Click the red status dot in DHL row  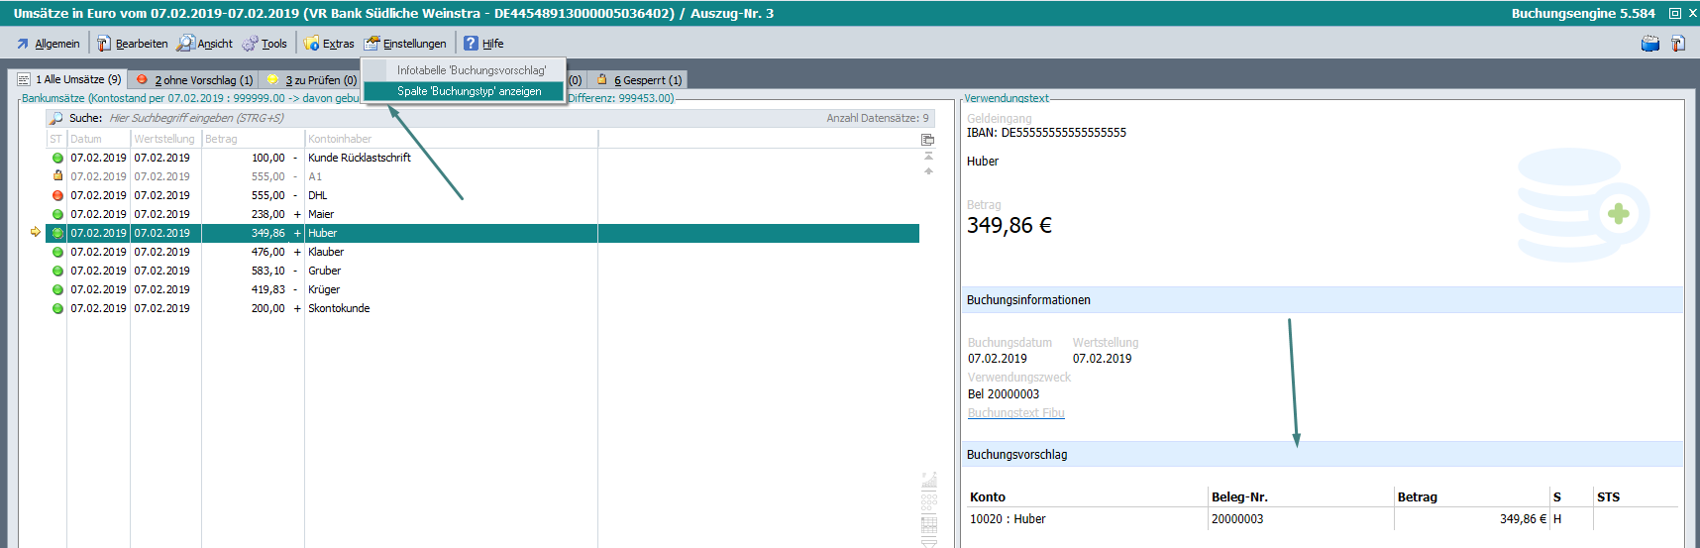click(x=57, y=196)
